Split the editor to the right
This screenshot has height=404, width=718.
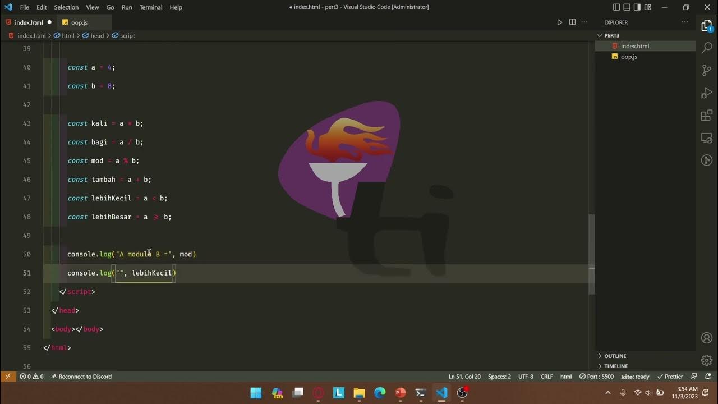pos(572,22)
